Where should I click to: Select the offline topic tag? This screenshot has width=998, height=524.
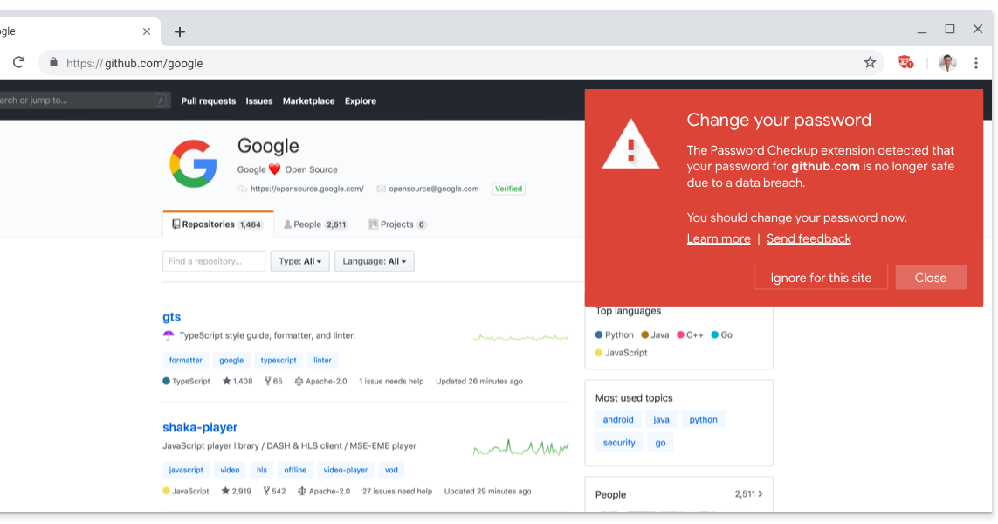(x=295, y=471)
